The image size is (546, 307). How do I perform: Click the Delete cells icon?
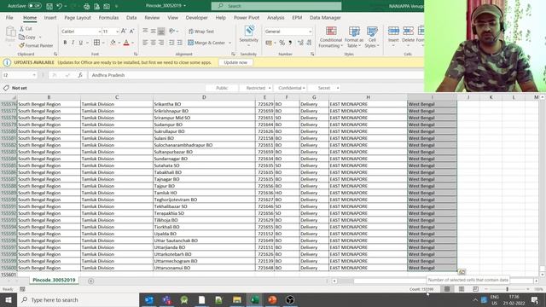(408, 32)
